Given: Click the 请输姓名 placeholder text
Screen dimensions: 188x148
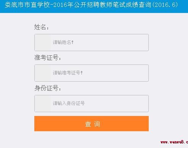Looking at the screenshot, I should pyautogui.click(x=62, y=42).
